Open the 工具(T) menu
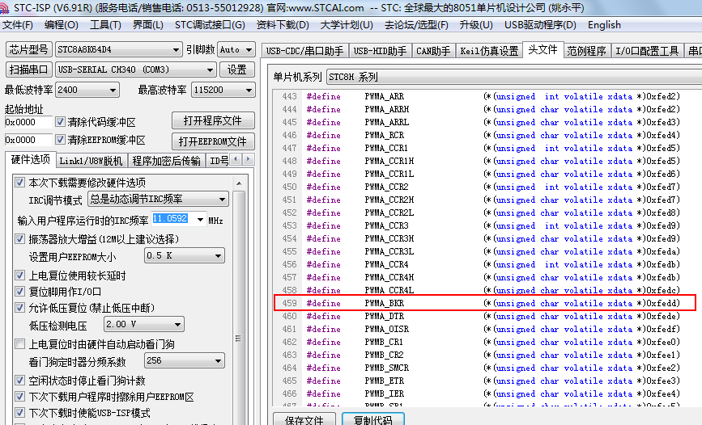 [104, 25]
